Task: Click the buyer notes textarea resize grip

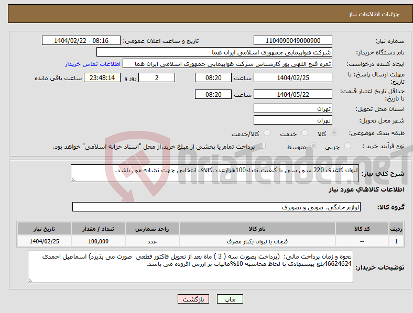Action: point(30,281)
